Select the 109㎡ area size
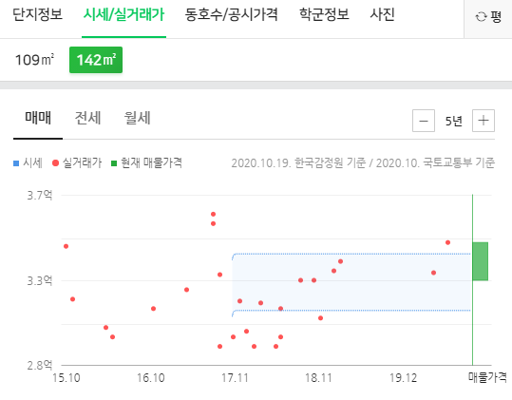The image size is (512, 400). (34, 60)
